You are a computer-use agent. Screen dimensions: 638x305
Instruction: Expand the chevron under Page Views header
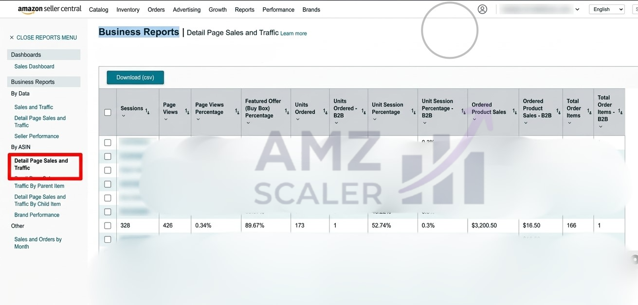coord(166,119)
